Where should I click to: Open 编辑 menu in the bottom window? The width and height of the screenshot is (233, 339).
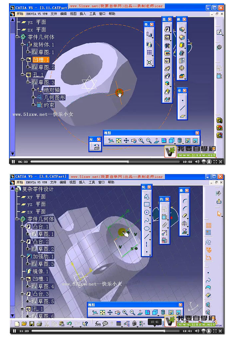click(x=63, y=182)
